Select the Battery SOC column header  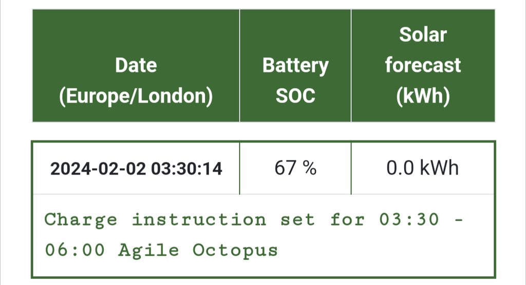(295, 81)
